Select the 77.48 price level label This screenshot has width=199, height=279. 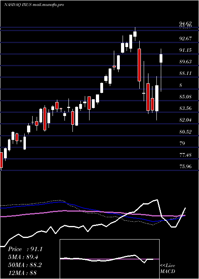pos(185,155)
